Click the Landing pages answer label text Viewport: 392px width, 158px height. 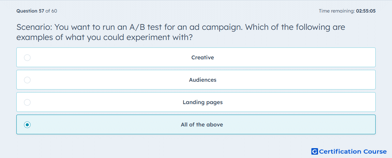point(202,102)
